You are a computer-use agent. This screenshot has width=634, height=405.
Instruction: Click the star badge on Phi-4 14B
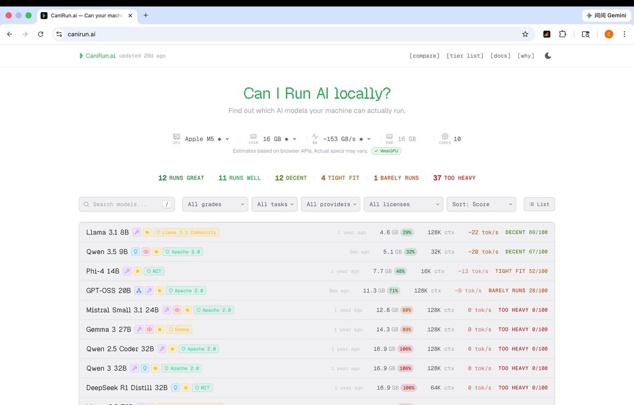[137, 271]
